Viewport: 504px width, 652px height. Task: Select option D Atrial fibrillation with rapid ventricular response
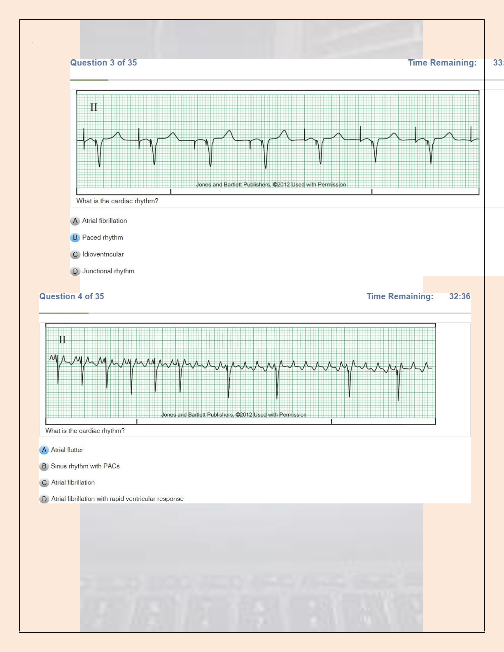[x=44, y=499]
